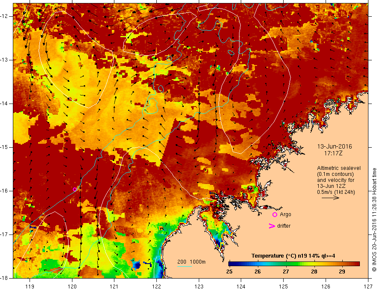Image resolution: width=377 pixels, height=291 pixels.
Task: Click the latitude axis label '-14'
Action: click(4, 104)
